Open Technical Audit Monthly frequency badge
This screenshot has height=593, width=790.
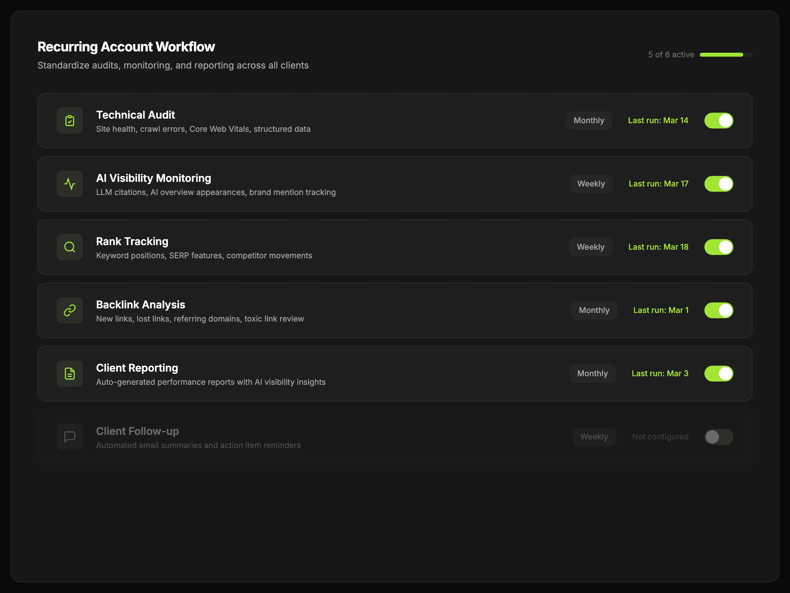pos(589,121)
